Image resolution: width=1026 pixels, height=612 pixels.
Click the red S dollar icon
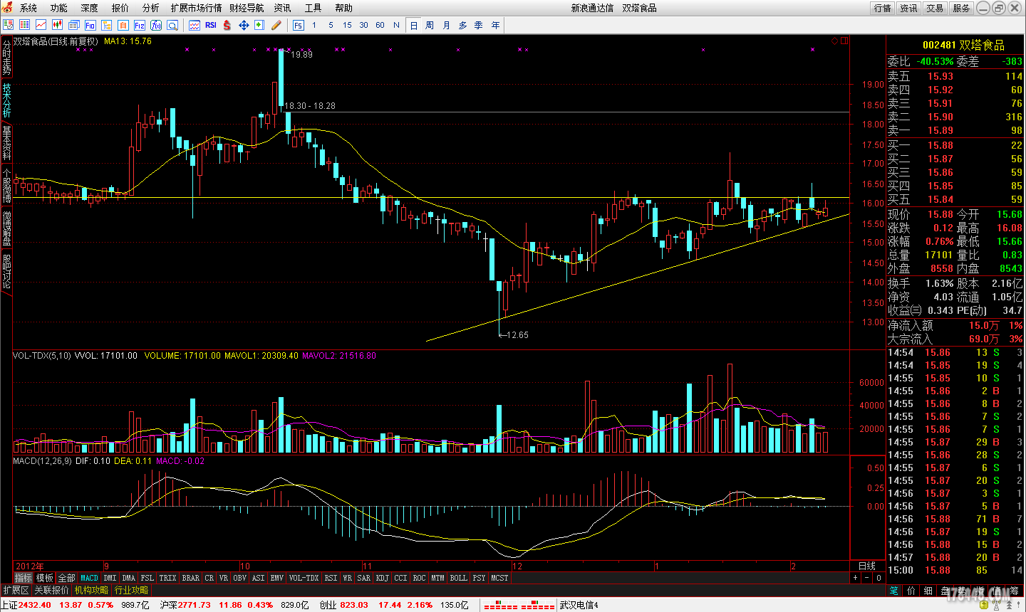(x=227, y=25)
